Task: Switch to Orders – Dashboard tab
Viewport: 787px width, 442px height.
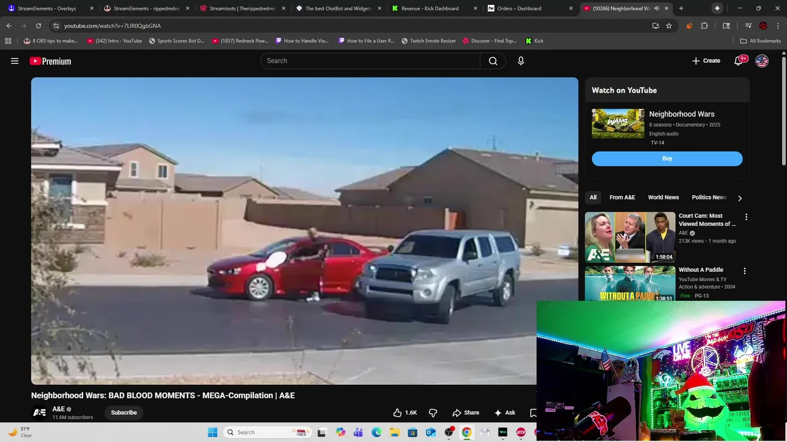Action: tap(531, 9)
